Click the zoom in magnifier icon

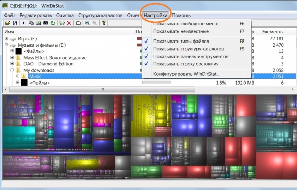pos(88,23)
